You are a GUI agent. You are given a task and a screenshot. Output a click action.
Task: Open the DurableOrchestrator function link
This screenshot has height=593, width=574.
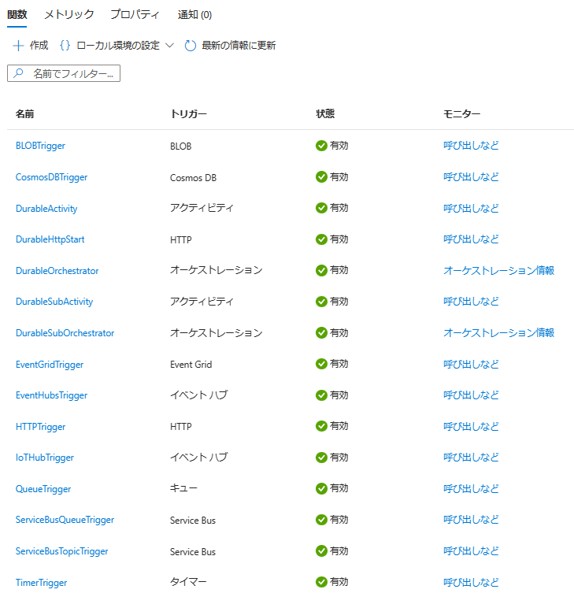(x=57, y=271)
